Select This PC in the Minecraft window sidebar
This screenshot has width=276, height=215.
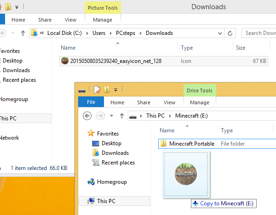[115, 201]
